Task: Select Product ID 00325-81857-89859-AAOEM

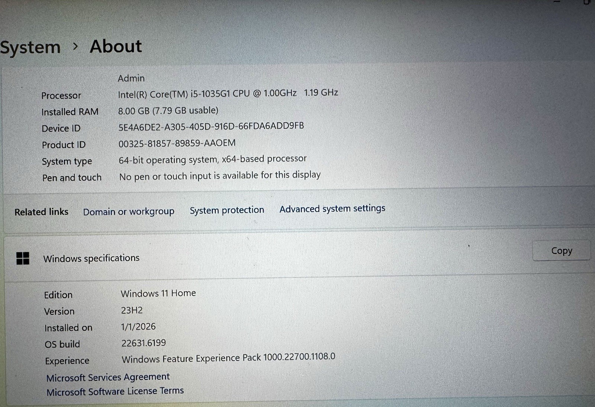Action: pyautogui.click(x=177, y=143)
